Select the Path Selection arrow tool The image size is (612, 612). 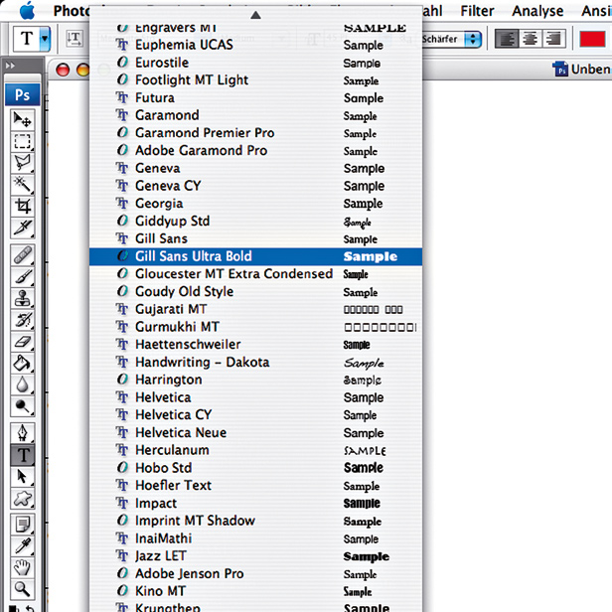pyautogui.click(x=22, y=477)
